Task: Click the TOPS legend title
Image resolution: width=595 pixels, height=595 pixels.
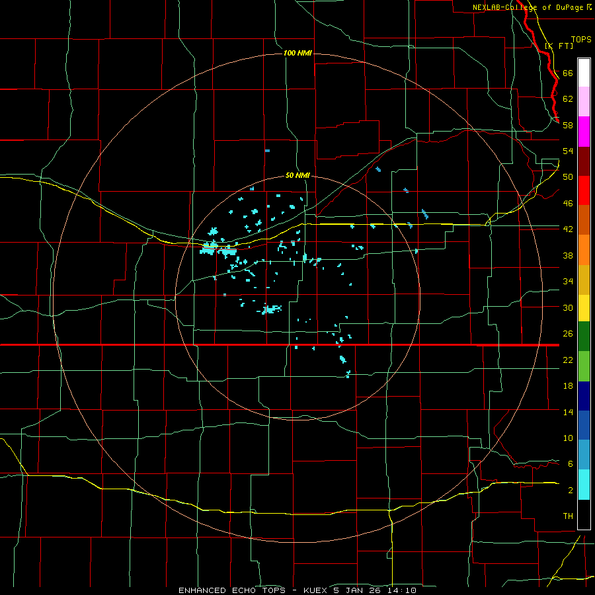Action: tap(581, 40)
